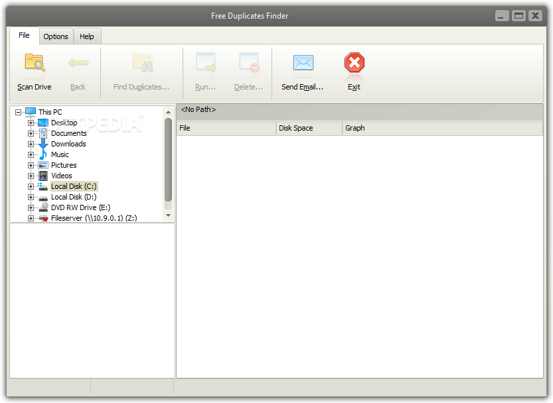Expand the Music tree node
Viewport: 553px width, 403px height.
click(31, 154)
